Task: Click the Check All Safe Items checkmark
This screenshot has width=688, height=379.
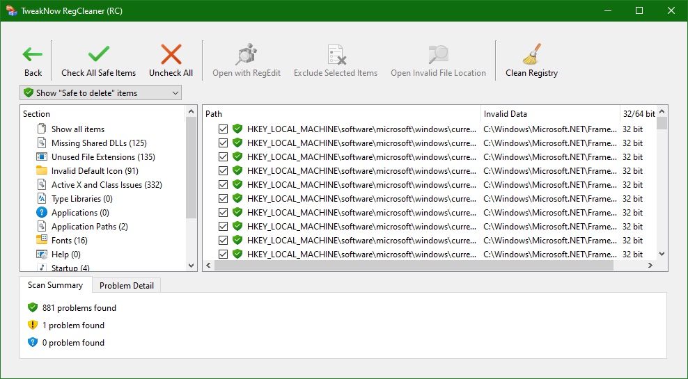Action: click(99, 54)
